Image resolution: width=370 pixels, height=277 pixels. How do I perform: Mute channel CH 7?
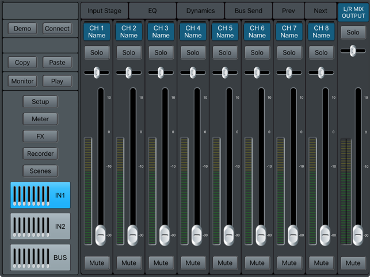coord(289,263)
